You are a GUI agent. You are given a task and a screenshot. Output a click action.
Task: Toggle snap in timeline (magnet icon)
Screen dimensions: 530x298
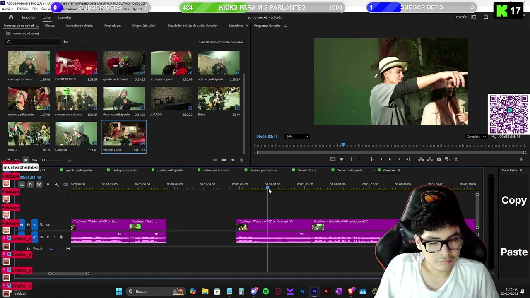[30, 185]
